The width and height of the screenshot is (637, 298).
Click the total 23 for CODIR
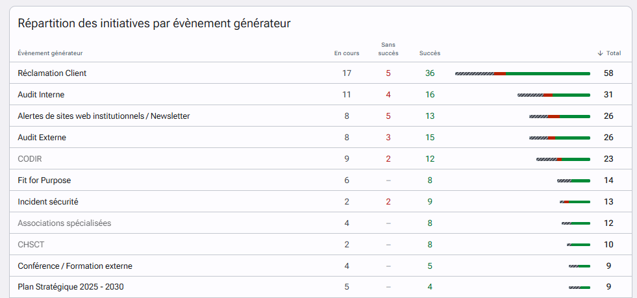(x=608, y=159)
